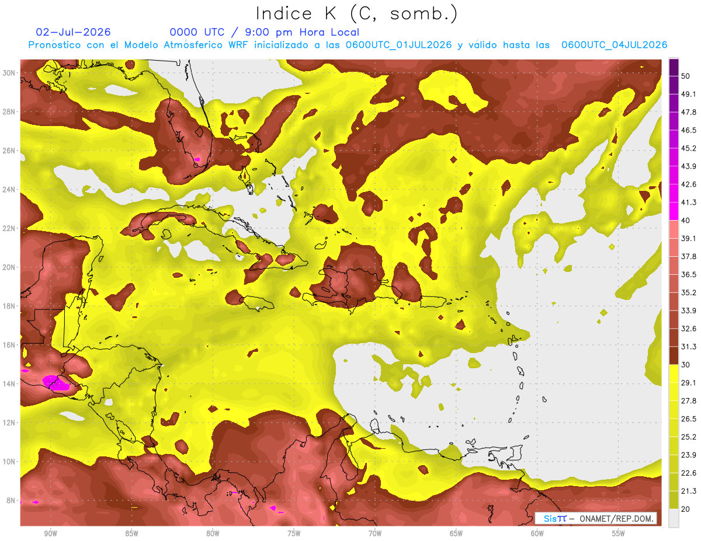Screen dimensions: 701x541
Task: Click the colorbar value "29.1"
Action: [688, 383]
